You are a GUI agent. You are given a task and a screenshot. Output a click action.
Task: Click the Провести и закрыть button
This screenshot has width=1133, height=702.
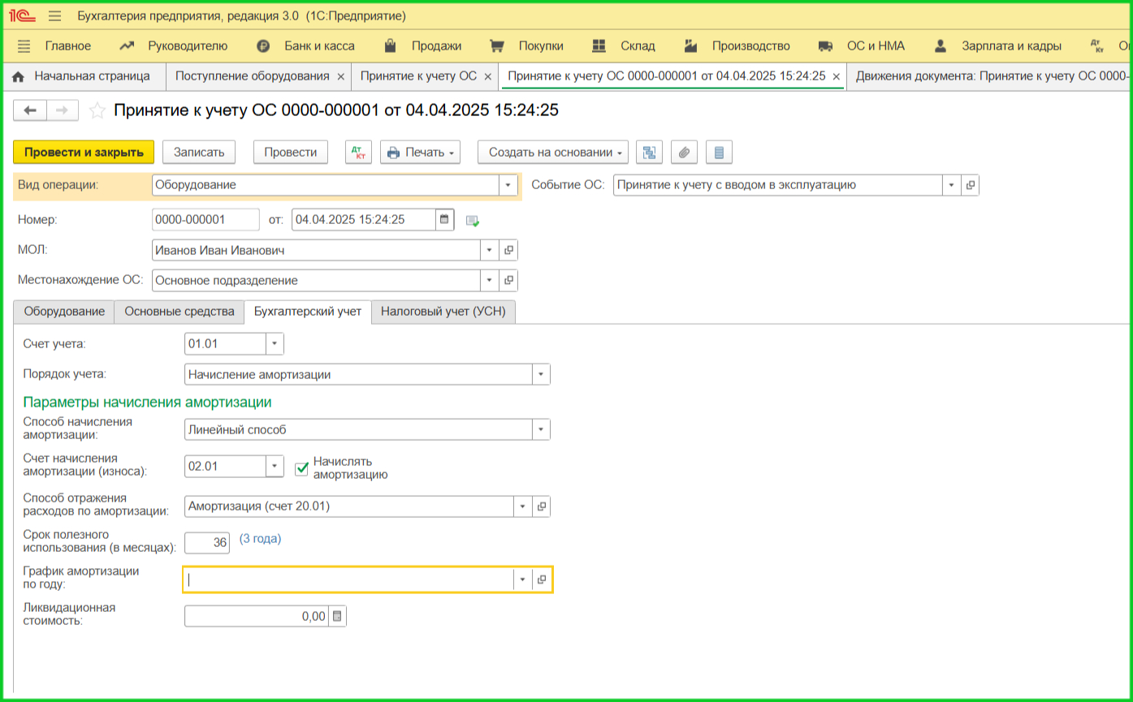pos(84,153)
